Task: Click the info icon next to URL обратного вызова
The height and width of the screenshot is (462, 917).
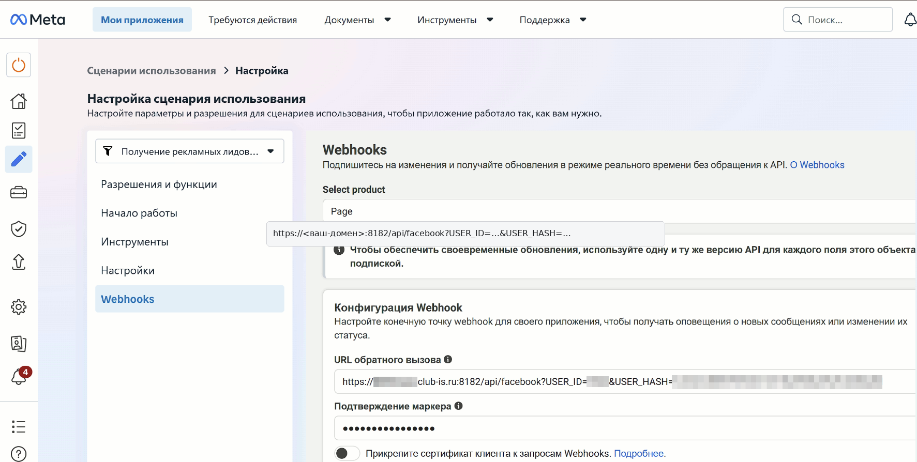Action: pos(448,359)
